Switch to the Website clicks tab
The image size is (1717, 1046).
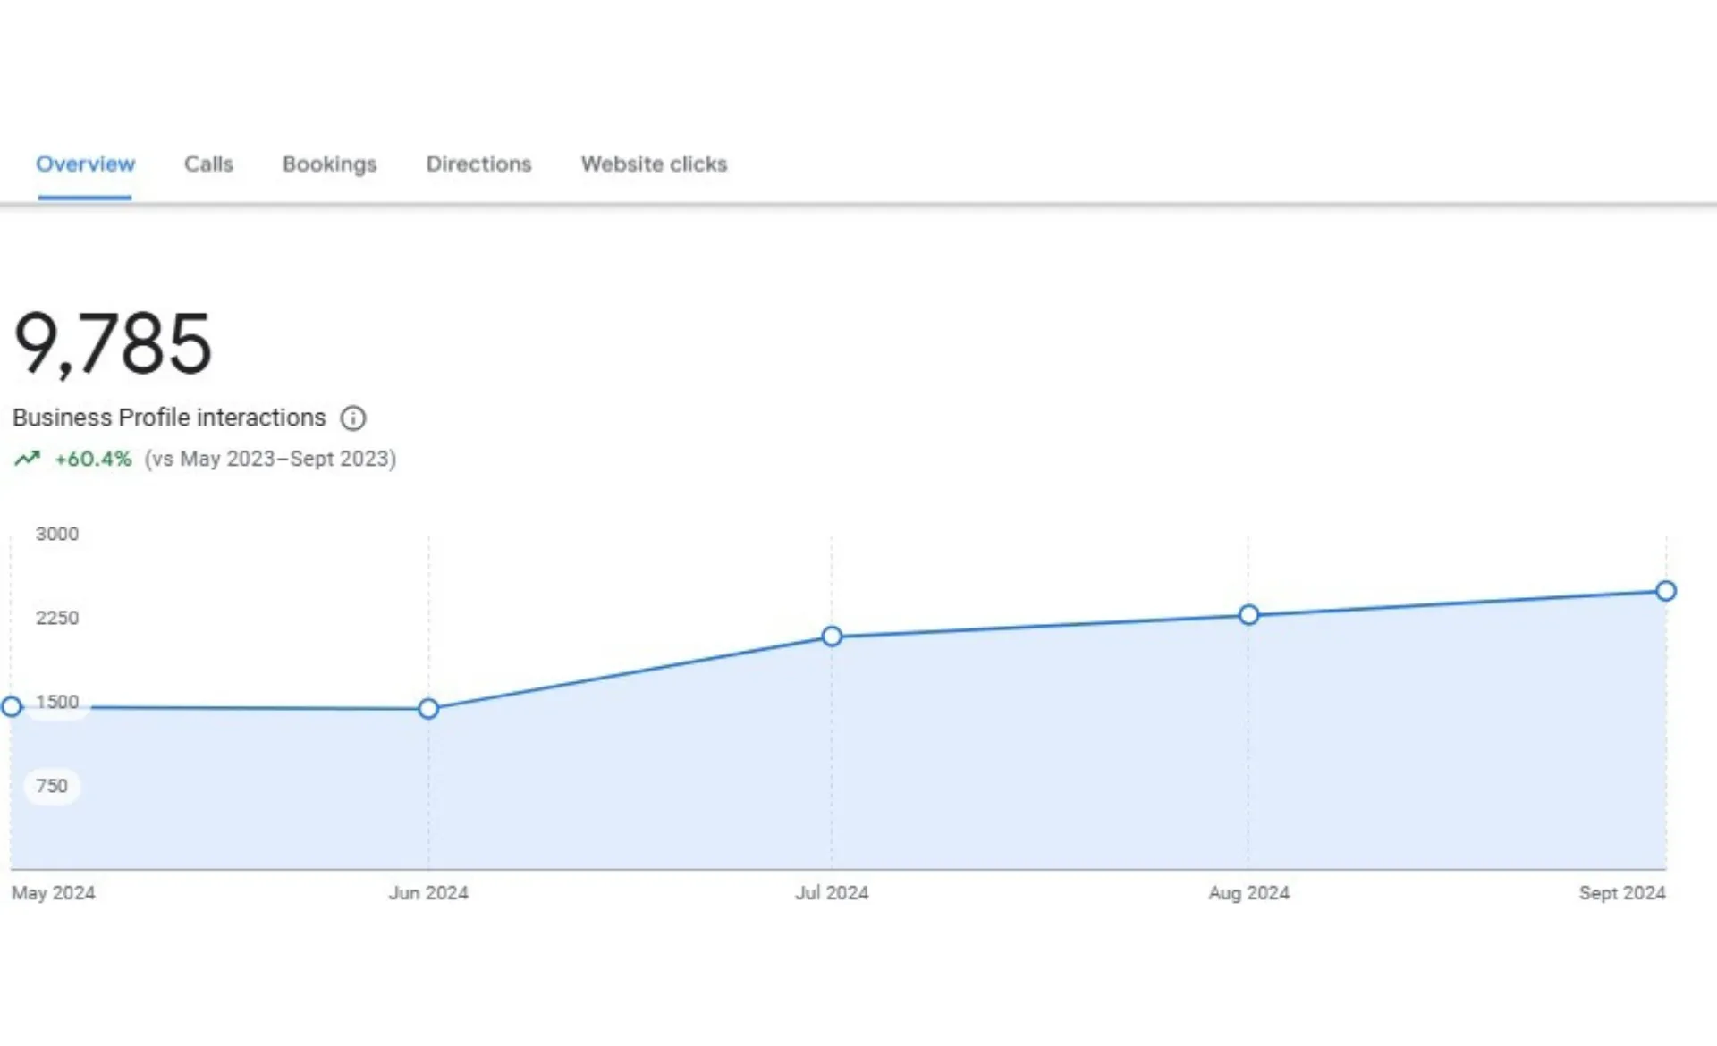point(654,164)
